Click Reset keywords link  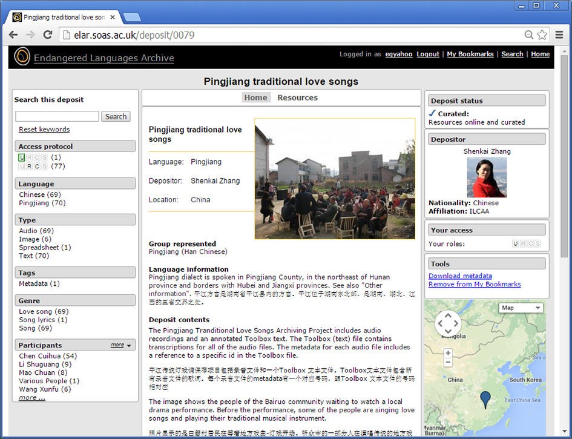click(44, 129)
